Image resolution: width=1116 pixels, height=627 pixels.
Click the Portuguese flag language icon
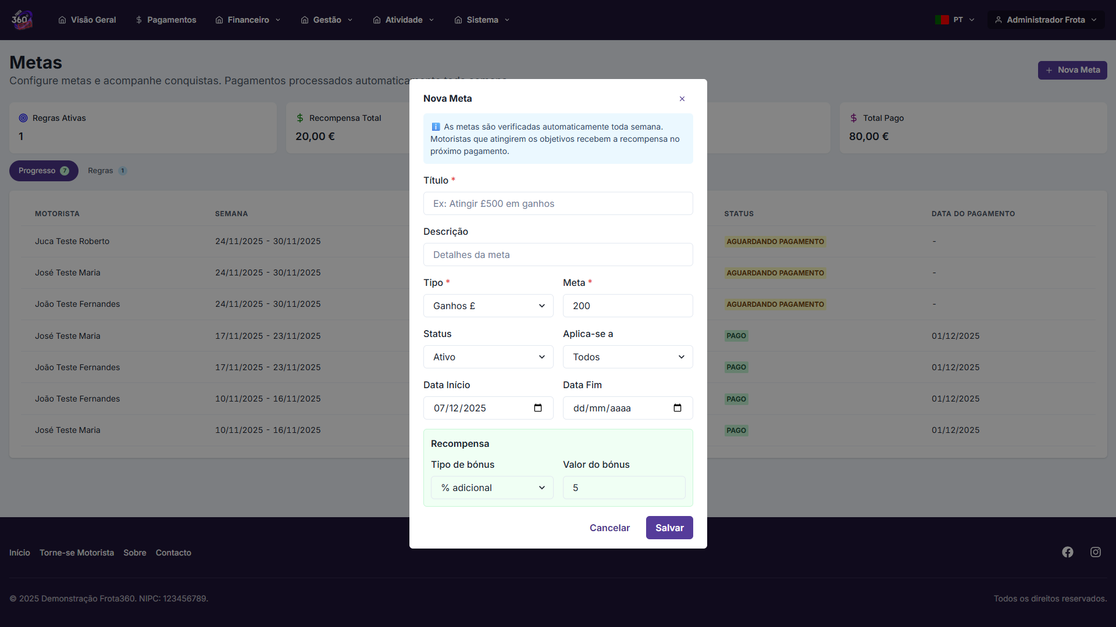[x=942, y=20]
